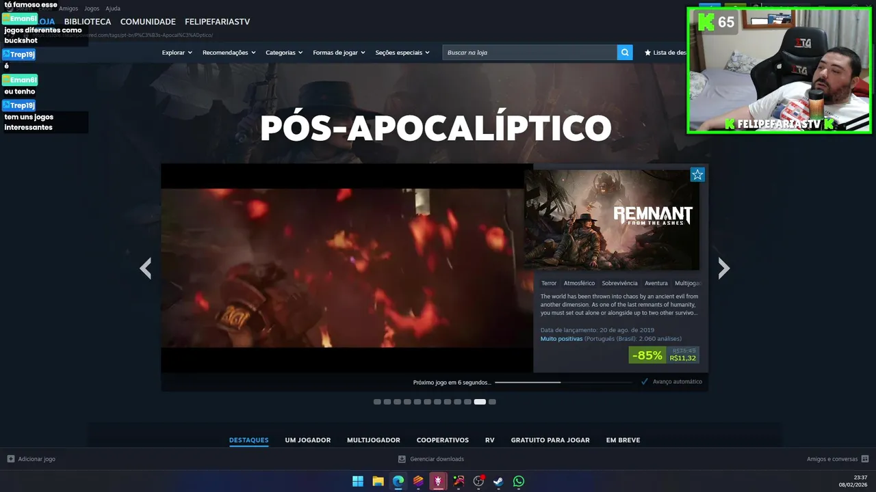
Task: Switch to the DESTAQUES tab
Action: coord(248,440)
